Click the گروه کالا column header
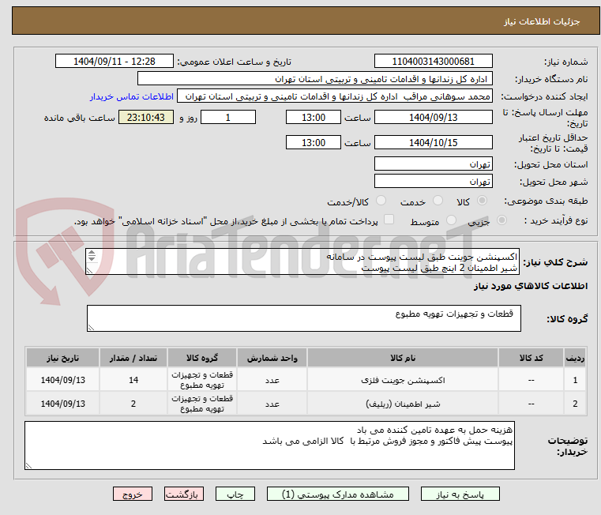The height and width of the screenshot is (515, 601). coord(202,358)
